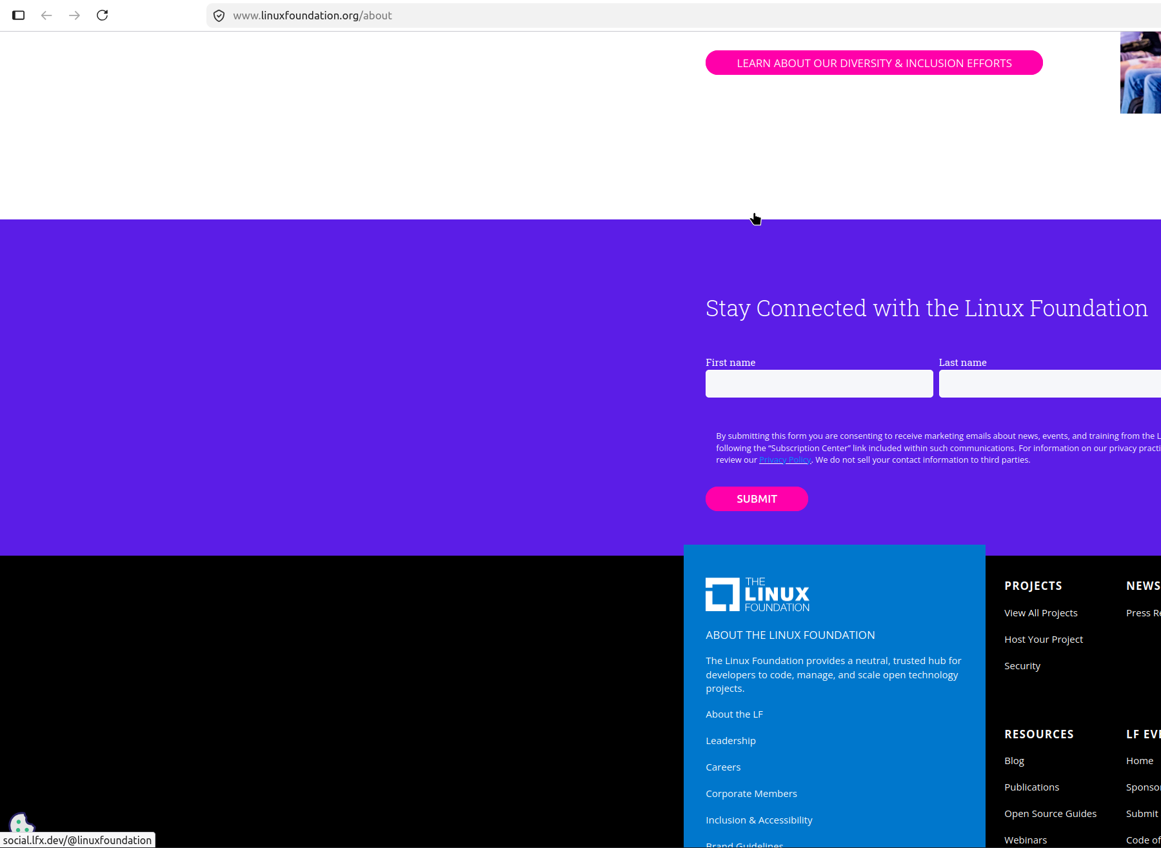Viewport: 1161px width, 848px height.
Task: Open the Blog footer link
Action: (1014, 761)
